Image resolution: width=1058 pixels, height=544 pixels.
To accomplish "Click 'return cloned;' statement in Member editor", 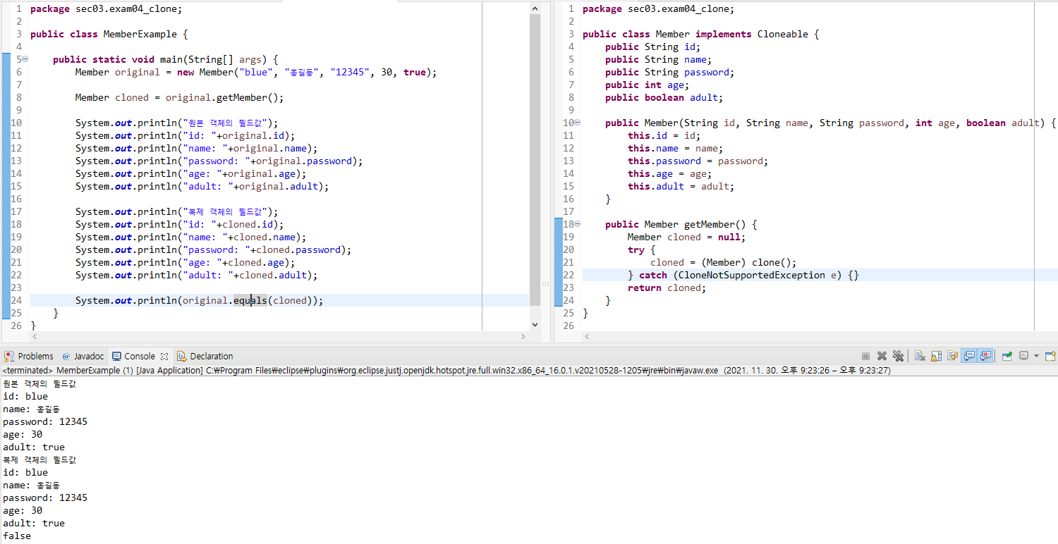I will [667, 288].
